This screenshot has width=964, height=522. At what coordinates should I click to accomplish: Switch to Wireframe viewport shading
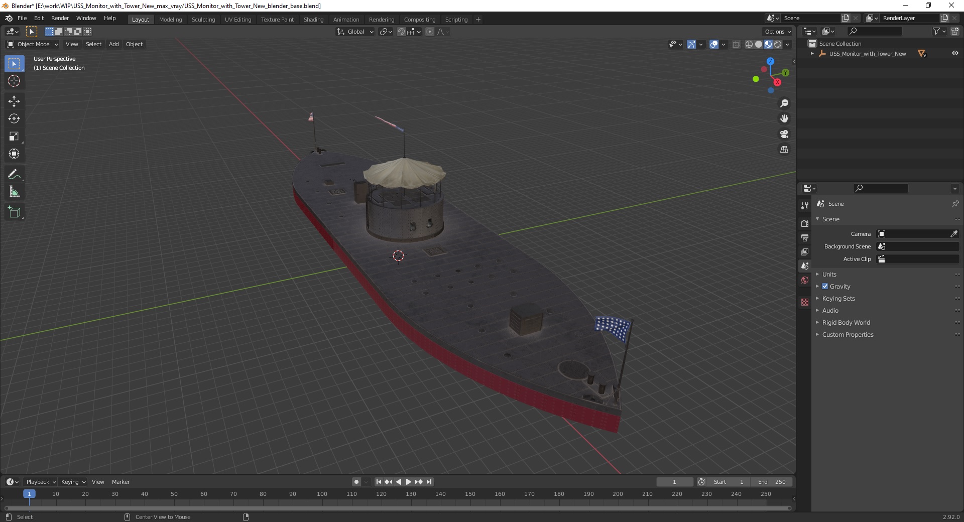[749, 44]
